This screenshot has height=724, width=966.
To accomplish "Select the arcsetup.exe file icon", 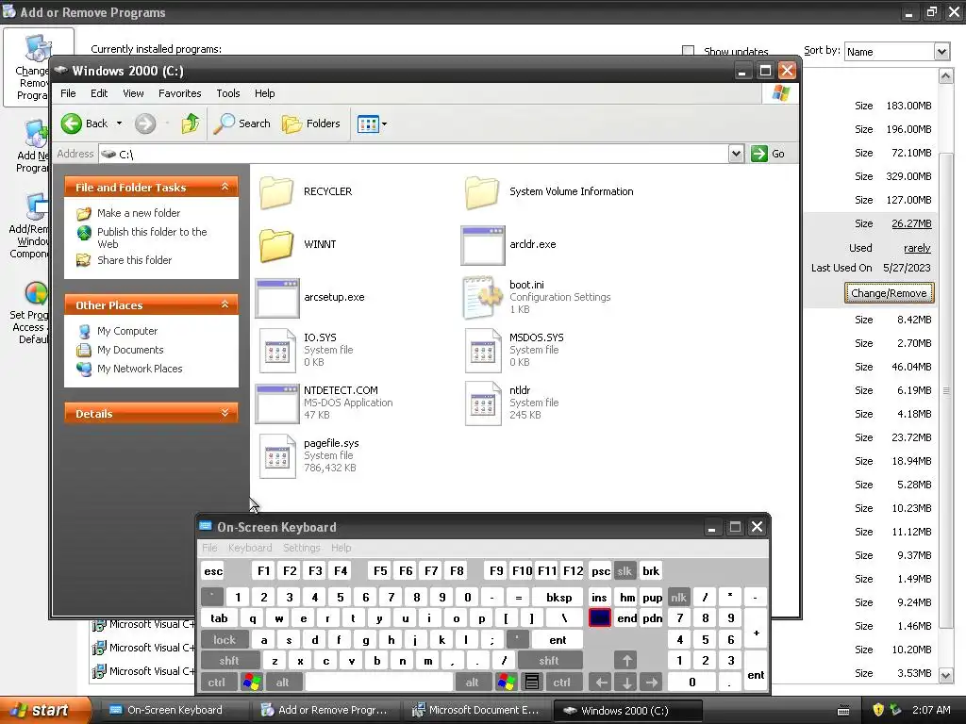I will point(277,298).
